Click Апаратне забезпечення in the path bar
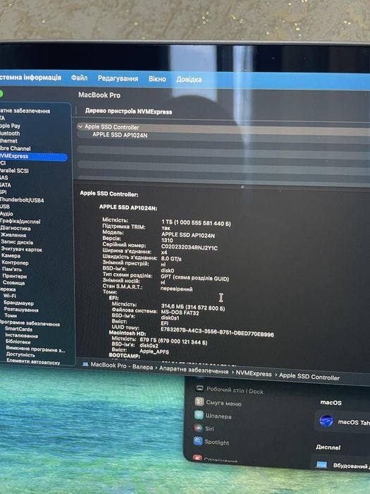 point(194,370)
